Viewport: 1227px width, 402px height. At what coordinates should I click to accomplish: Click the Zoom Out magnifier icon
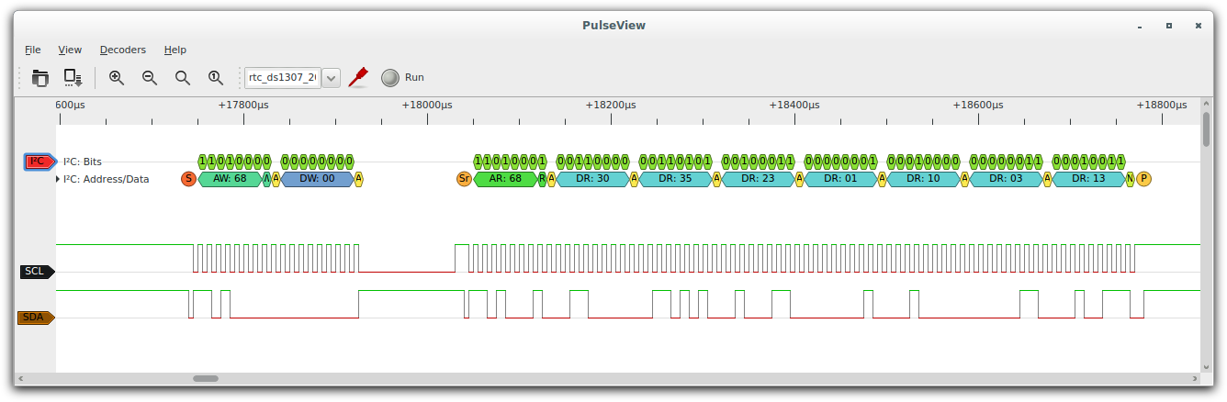pos(150,78)
